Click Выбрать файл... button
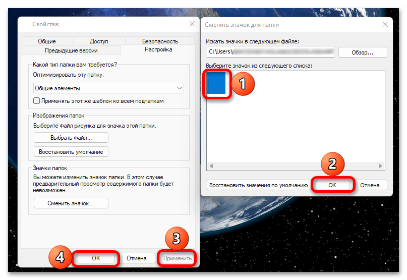 pos(71,138)
